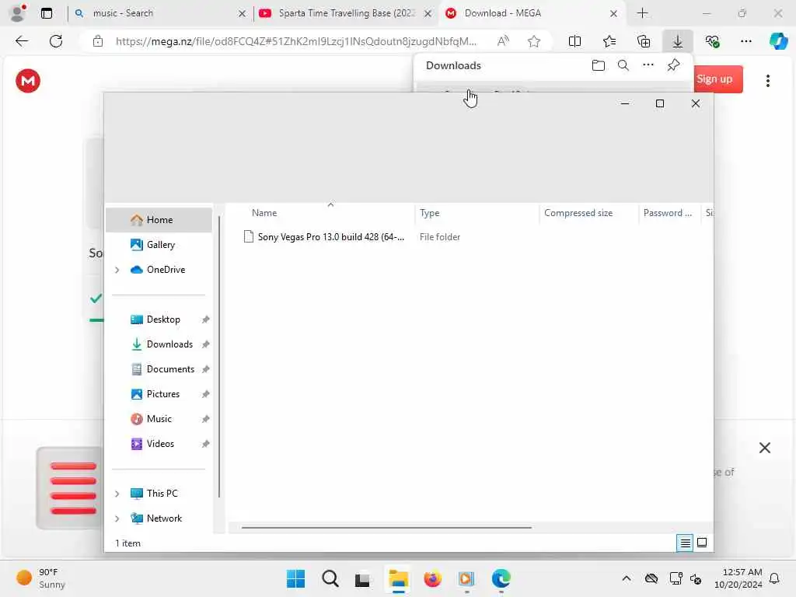Show hidden system tray icons
Image resolution: width=796 pixels, height=597 pixels.
coord(627,578)
